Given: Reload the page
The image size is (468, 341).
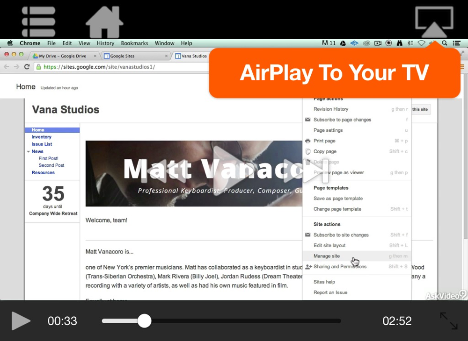Looking at the screenshot, I should pos(27,67).
